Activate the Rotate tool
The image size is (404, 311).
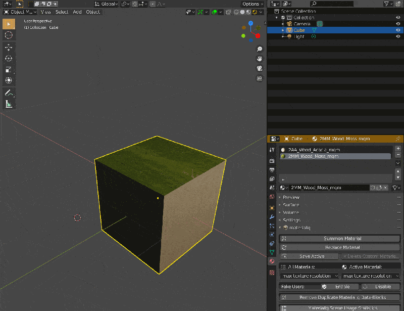(9, 59)
